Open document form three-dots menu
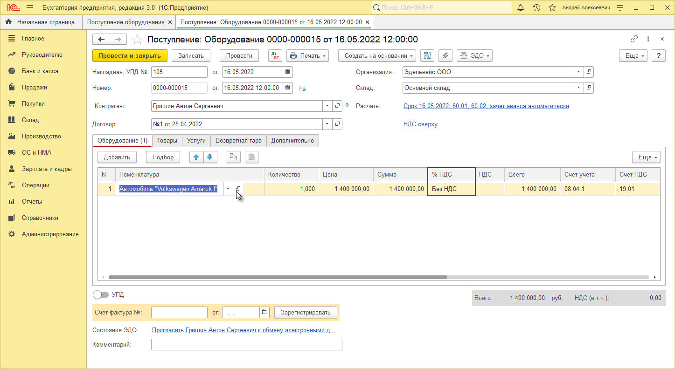 (648, 39)
